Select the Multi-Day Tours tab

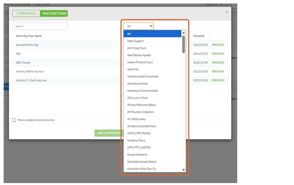[54, 14]
